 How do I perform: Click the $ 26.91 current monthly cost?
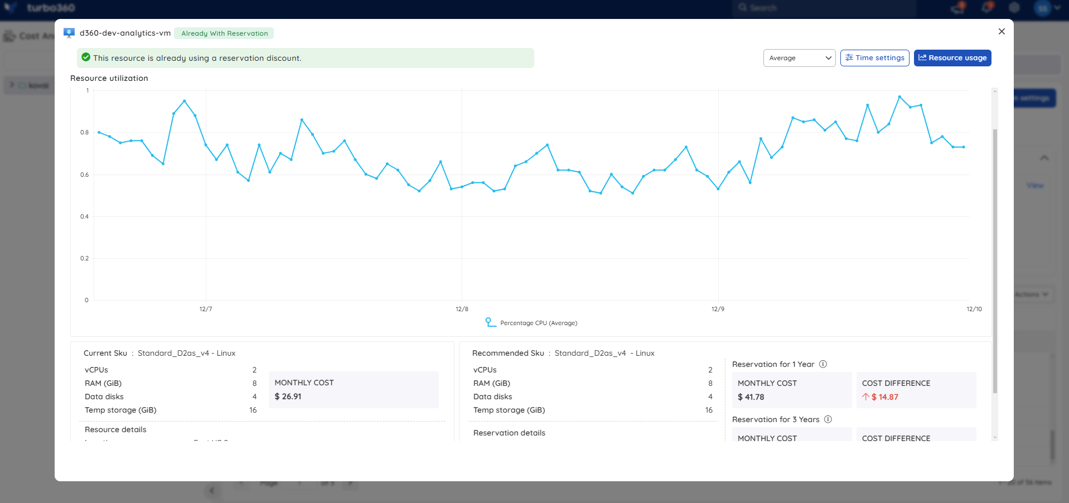tap(288, 396)
